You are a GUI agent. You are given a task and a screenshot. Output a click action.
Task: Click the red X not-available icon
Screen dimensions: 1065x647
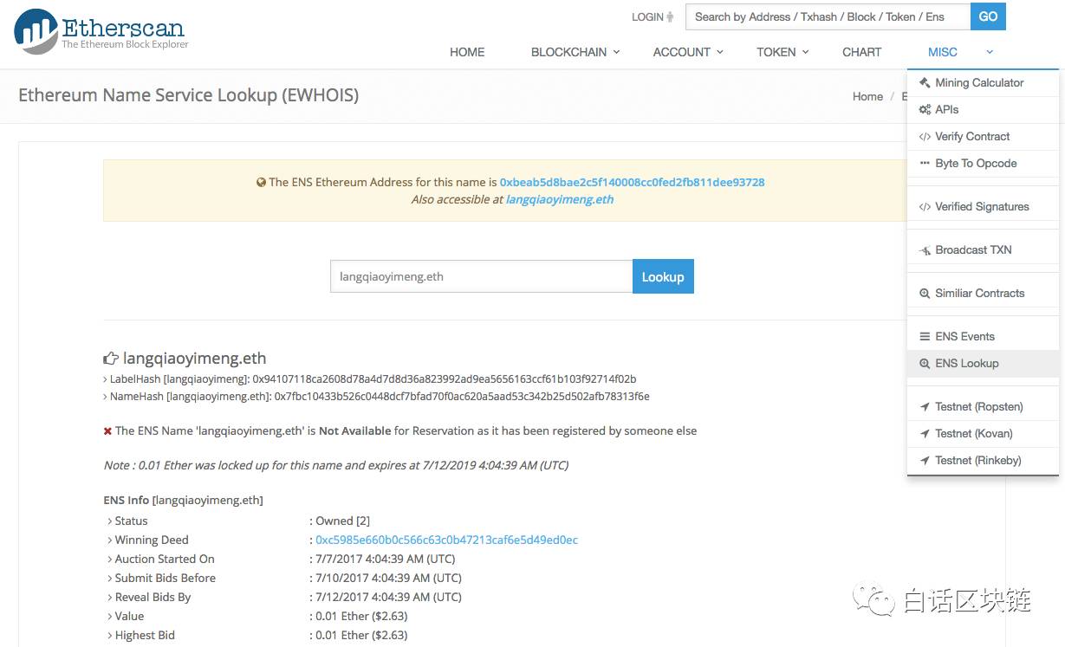click(107, 430)
